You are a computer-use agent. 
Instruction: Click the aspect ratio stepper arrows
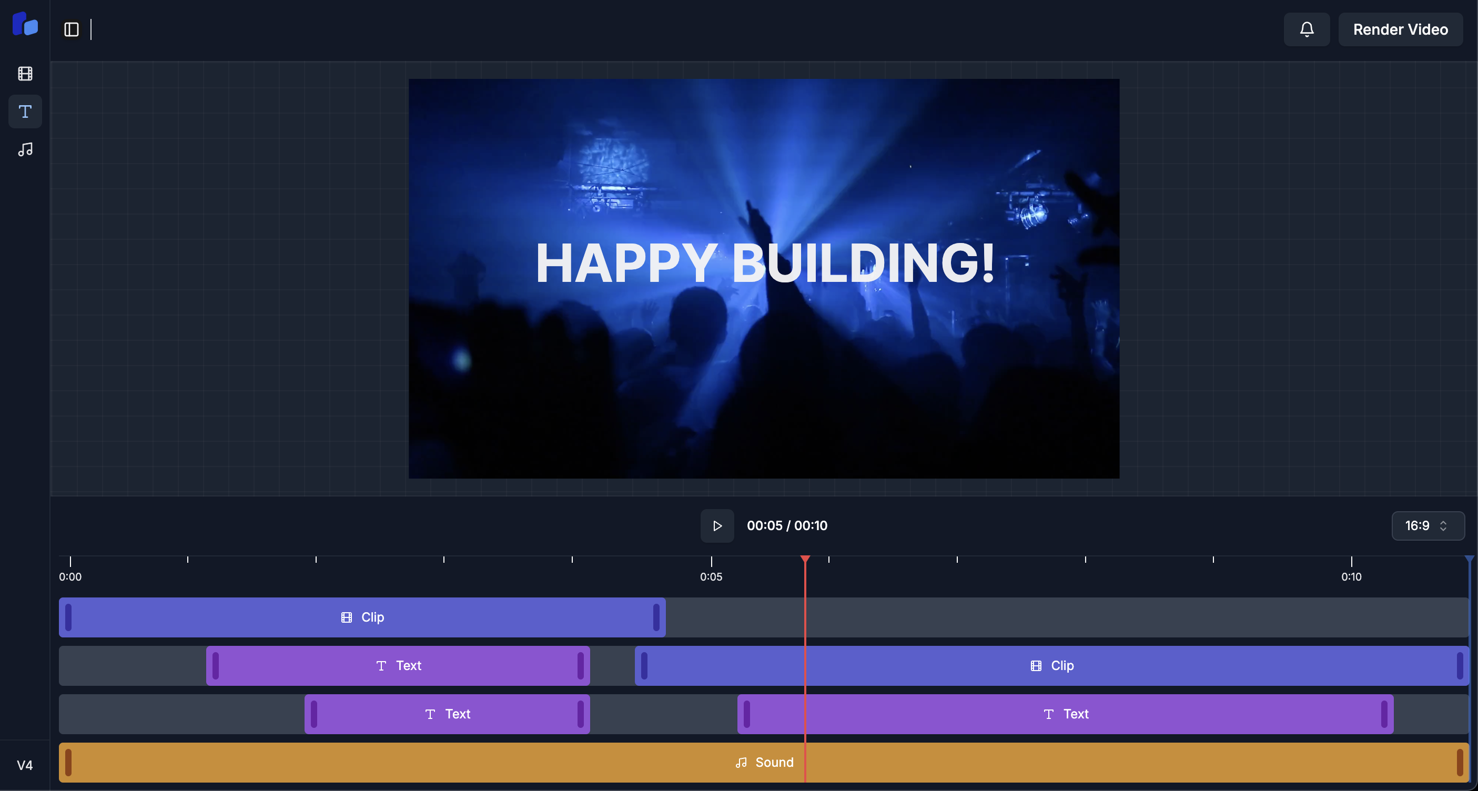coord(1445,525)
